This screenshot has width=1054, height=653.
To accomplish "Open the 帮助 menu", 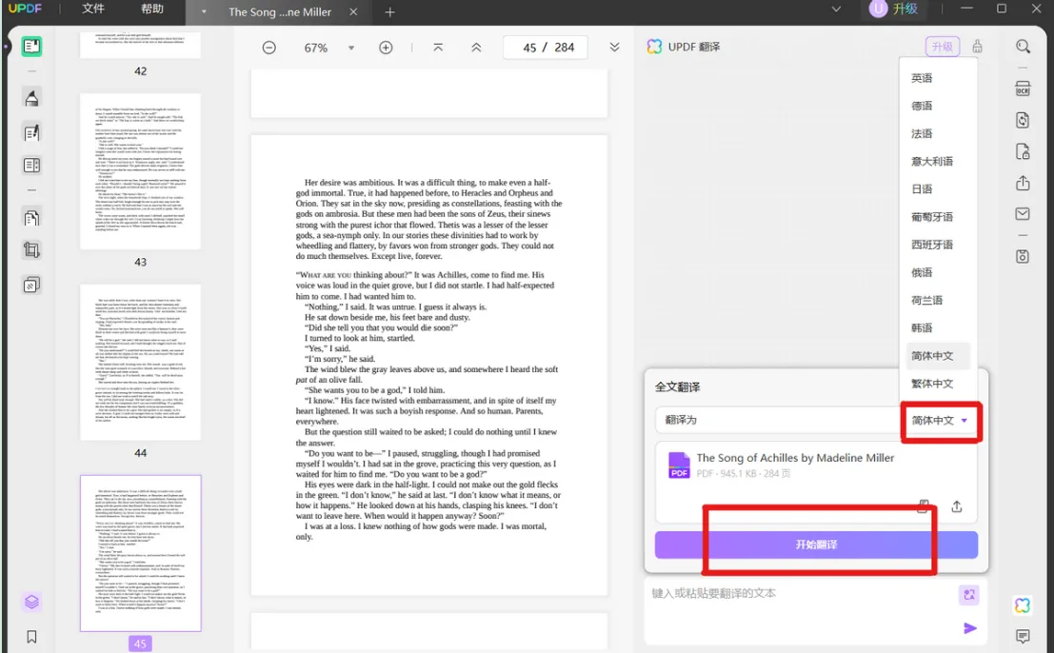I will pos(152,9).
